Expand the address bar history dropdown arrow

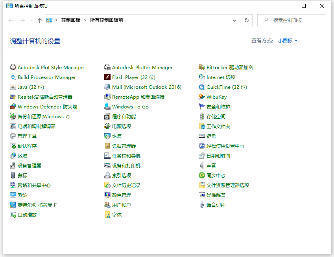(234, 20)
